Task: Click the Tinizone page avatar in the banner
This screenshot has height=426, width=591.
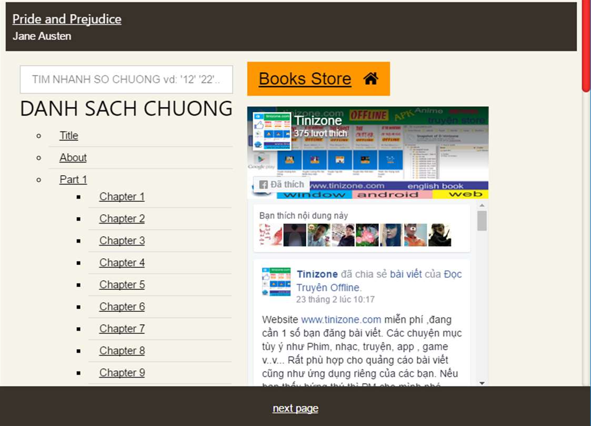Action: 272,131
